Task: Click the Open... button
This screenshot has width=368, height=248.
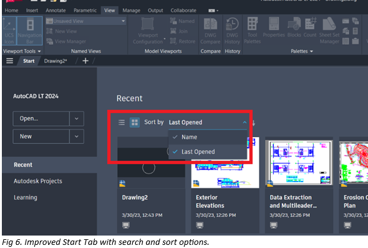Action: tap(41, 118)
